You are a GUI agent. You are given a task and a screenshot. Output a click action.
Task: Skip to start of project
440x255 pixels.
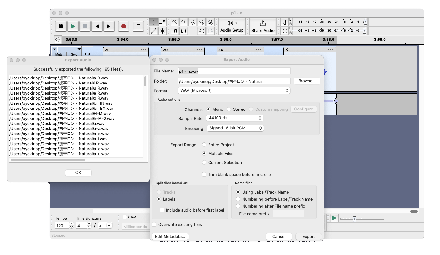coord(97,26)
